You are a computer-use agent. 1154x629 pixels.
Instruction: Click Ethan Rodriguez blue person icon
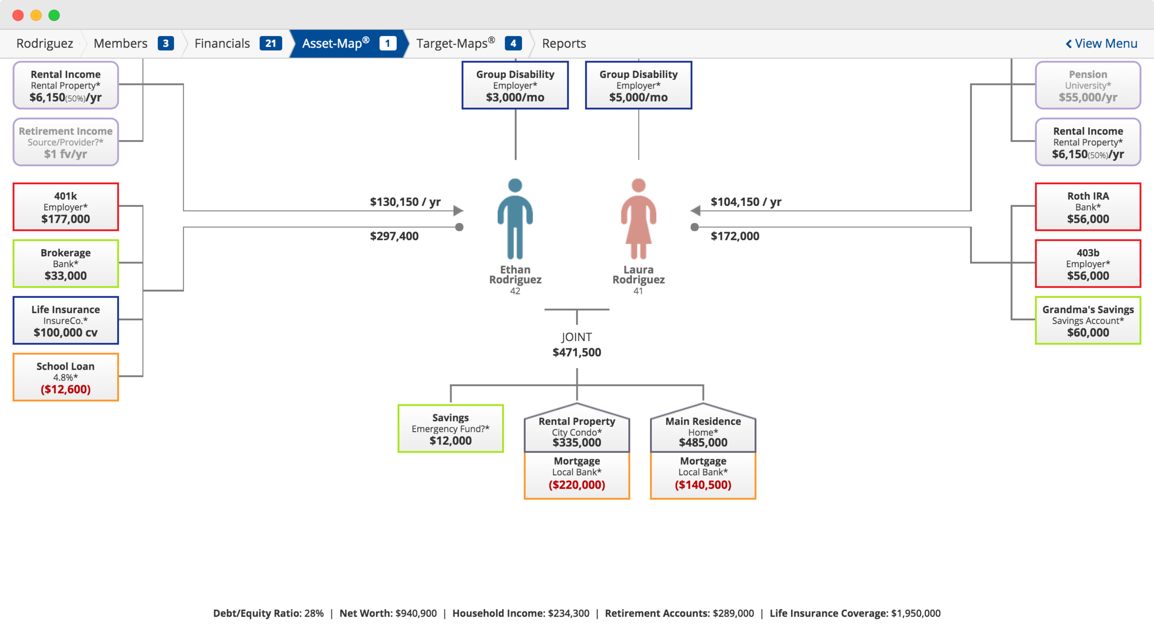coord(515,218)
